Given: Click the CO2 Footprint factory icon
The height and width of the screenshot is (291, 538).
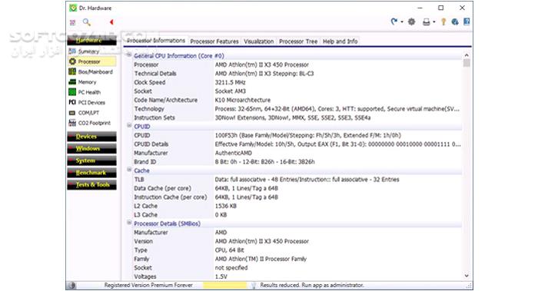Looking at the screenshot, I should click(72, 123).
